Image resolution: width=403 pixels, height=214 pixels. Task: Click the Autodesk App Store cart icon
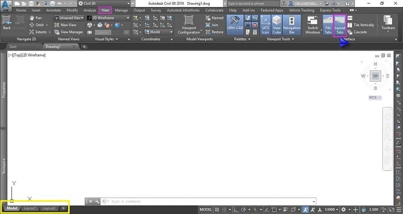[326, 3]
